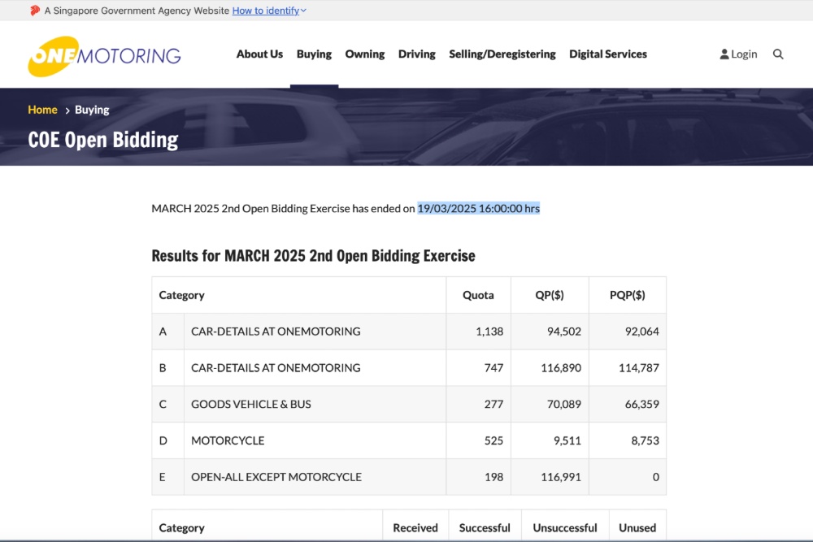Expand the How to identify dropdown
The height and width of the screenshot is (542, 813).
(269, 11)
